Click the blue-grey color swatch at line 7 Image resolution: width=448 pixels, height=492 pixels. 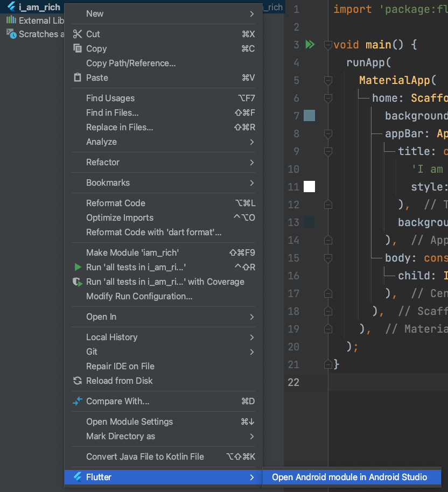point(309,116)
